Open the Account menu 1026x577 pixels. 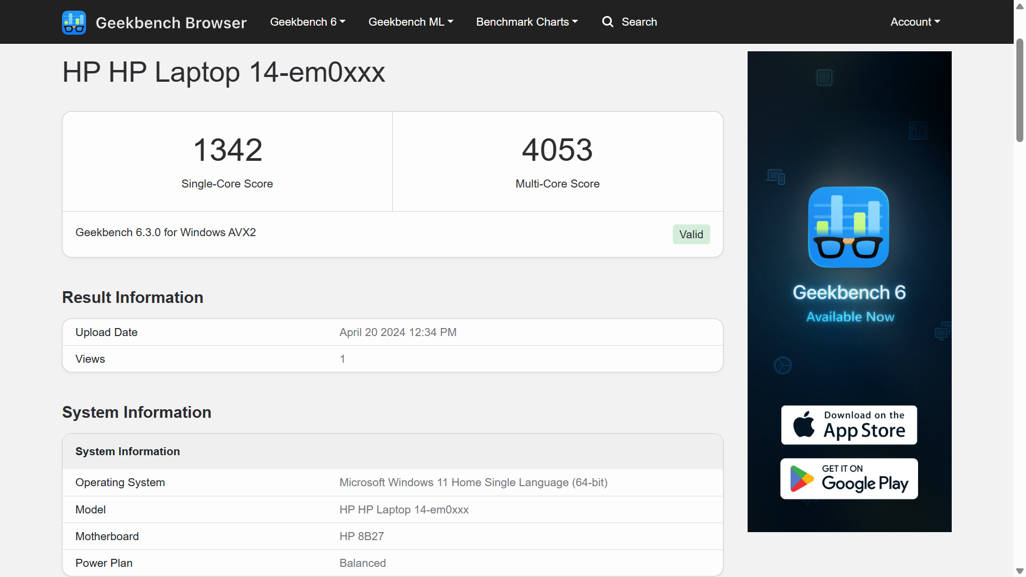(x=915, y=22)
